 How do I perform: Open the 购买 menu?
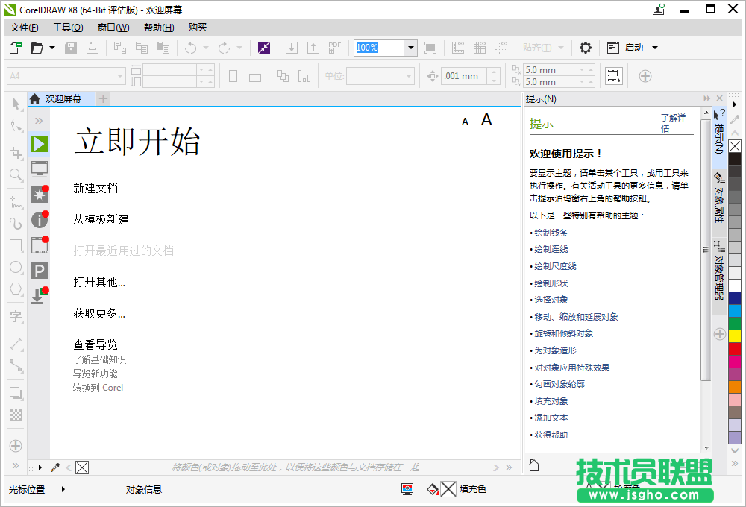pos(198,28)
